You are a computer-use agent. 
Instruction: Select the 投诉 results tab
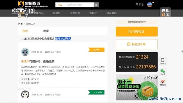coord(25,31)
